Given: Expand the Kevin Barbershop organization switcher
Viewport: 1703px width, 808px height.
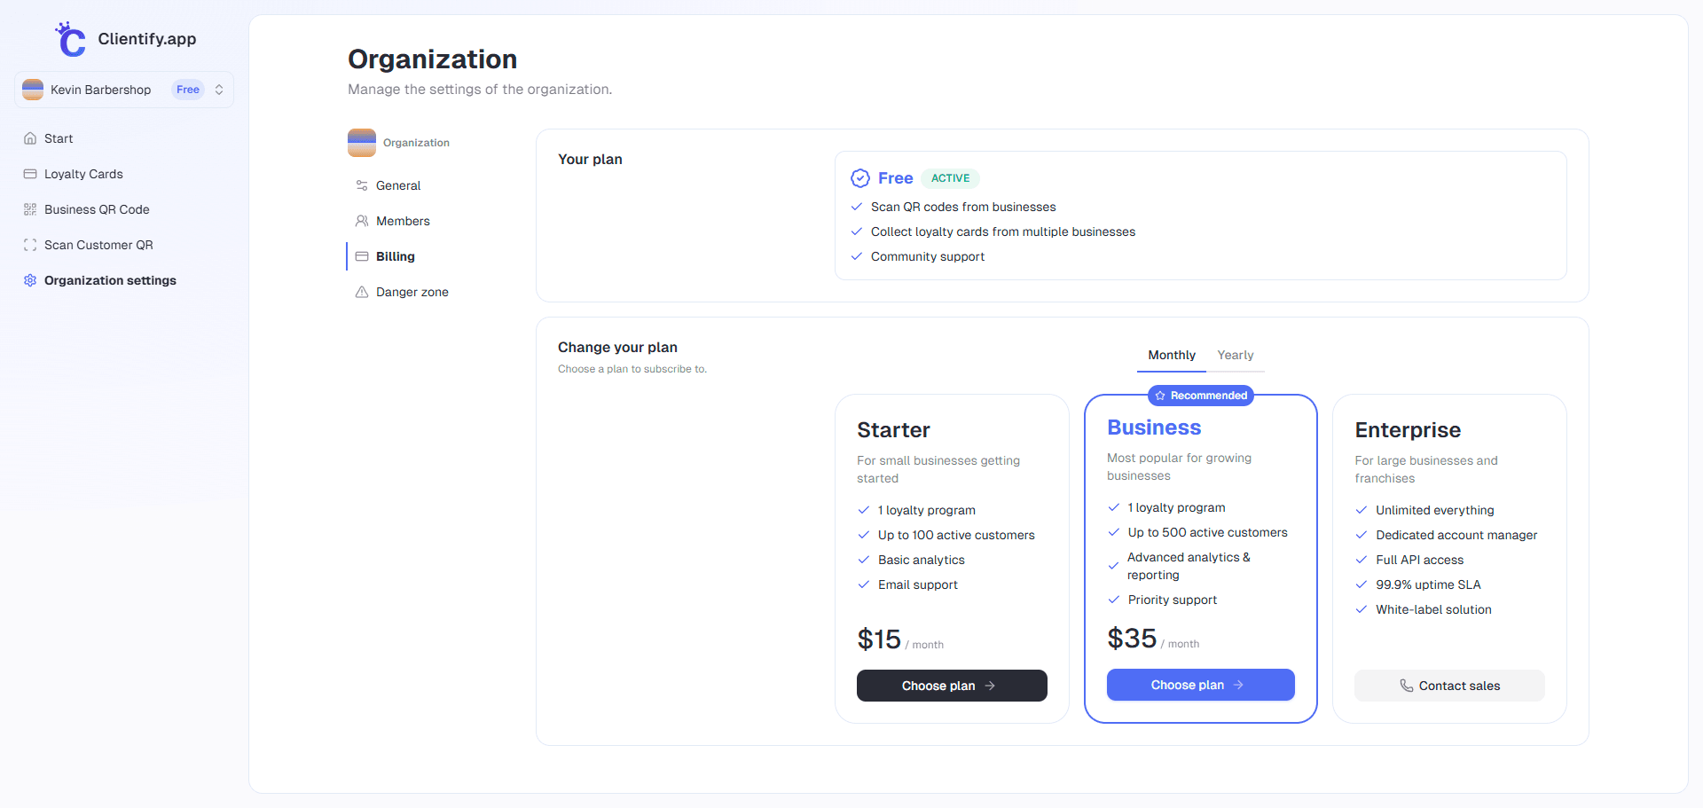Looking at the screenshot, I should 218,90.
